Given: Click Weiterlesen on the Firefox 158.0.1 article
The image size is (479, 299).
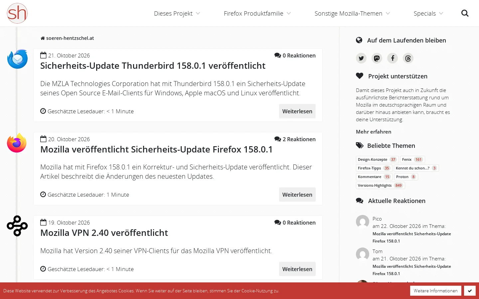Looking at the screenshot, I should 297,195.
